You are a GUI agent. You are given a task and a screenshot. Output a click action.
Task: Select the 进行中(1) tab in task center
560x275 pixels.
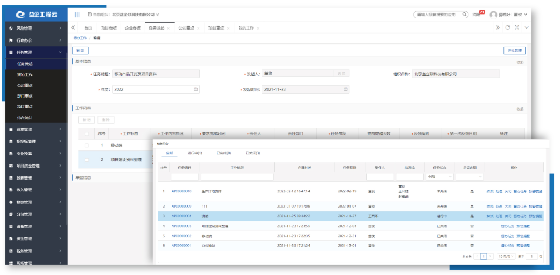194,153
